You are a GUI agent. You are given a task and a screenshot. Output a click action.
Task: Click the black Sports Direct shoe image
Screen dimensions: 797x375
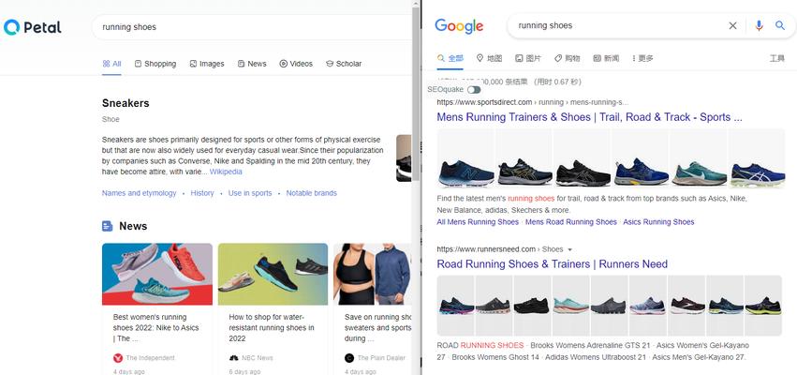point(583,158)
